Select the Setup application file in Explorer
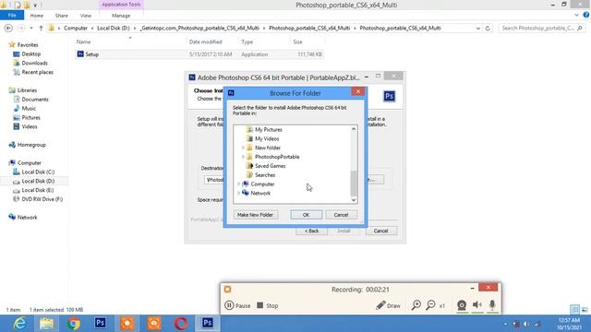591x332 pixels. [x=199, y=54]
